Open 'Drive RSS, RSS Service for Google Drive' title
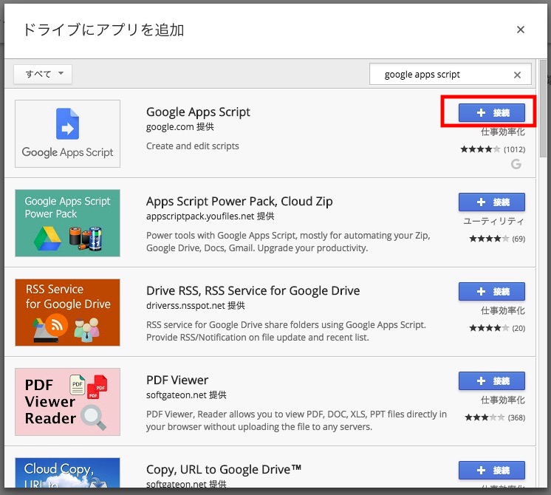This screenshot has width=551, height=495. pyautogui.click(x=253, y=291)
